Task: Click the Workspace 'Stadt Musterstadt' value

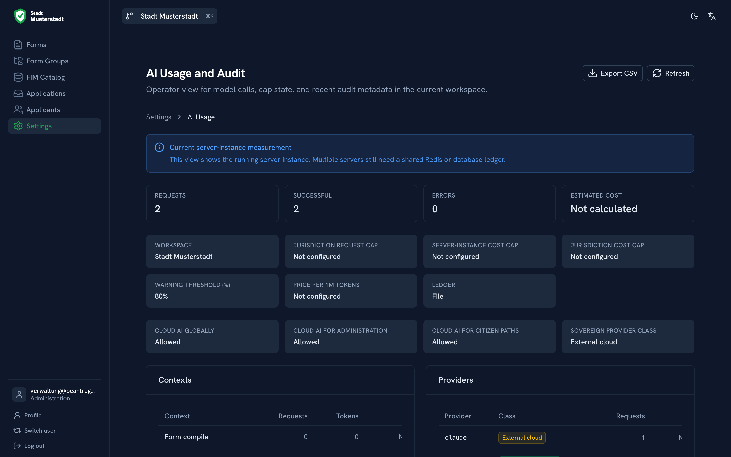Action: pos(184,257)
